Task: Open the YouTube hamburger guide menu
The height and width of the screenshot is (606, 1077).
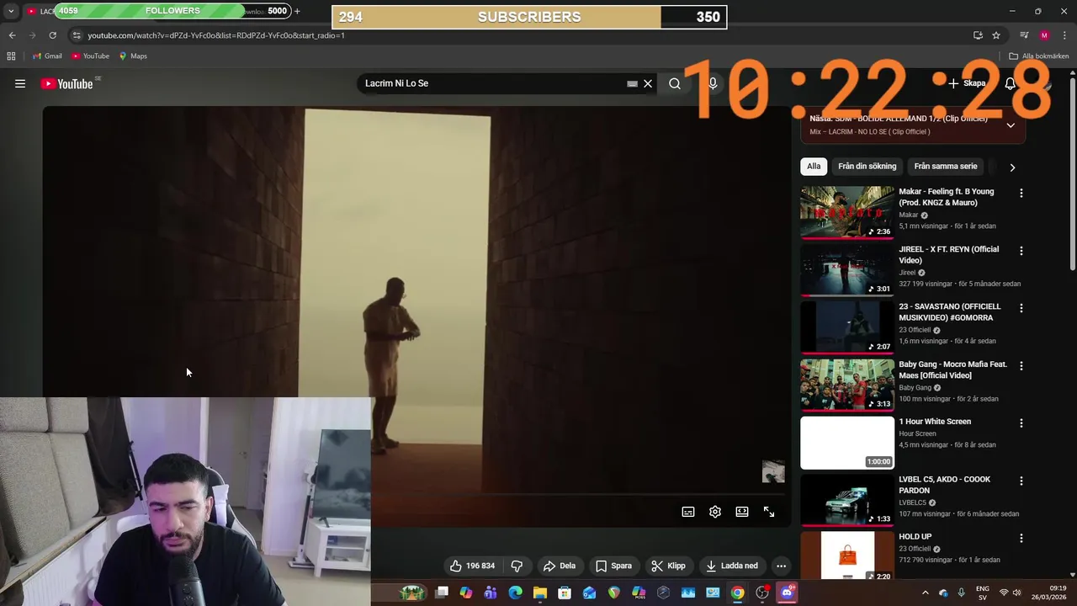Action: click(20, 83)
